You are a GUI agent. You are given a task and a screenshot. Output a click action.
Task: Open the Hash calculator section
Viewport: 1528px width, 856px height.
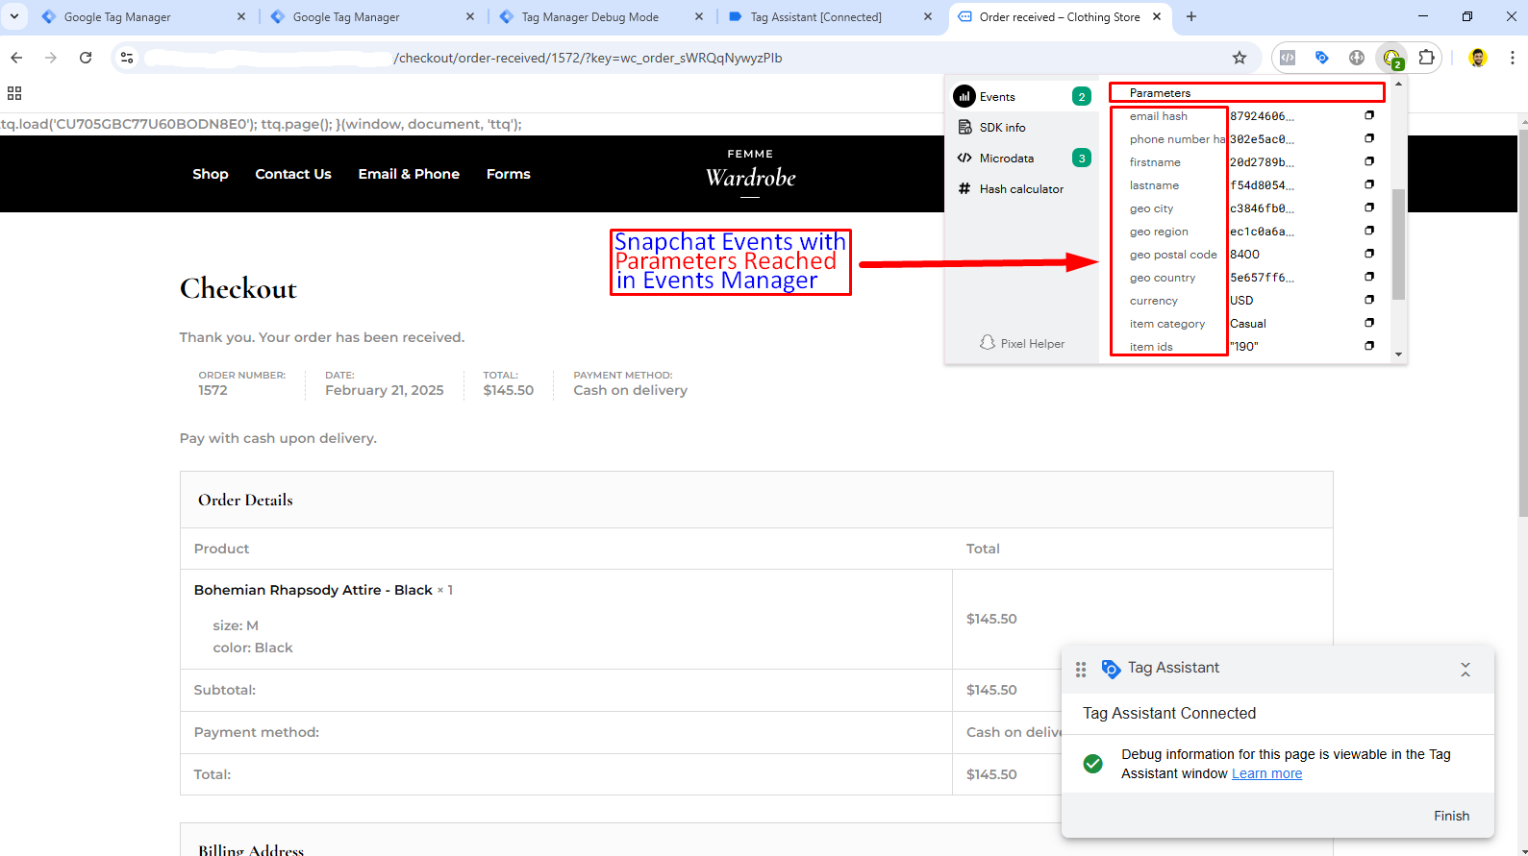click(1020, 189)
